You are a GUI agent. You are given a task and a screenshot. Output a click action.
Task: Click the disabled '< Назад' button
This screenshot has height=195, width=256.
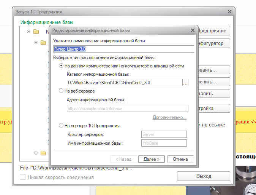(x=123, y=159)
